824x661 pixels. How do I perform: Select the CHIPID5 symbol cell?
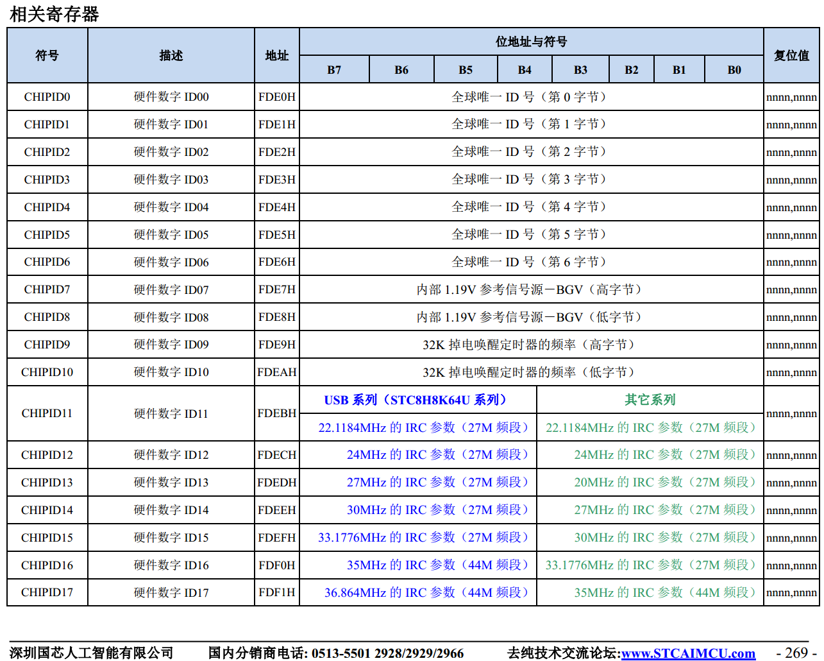pos(47,235)
